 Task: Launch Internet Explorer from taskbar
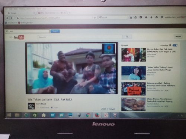tap(26, 115)
